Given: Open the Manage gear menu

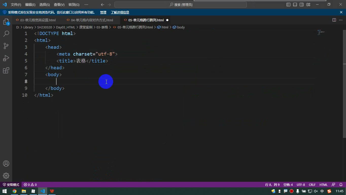Looking at the screenshot, I should [6, 176].
